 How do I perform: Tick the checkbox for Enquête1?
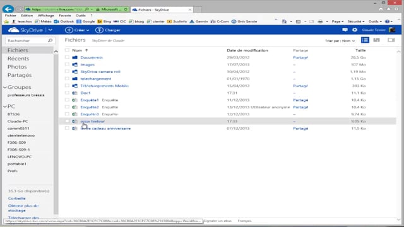pos(67,100)
